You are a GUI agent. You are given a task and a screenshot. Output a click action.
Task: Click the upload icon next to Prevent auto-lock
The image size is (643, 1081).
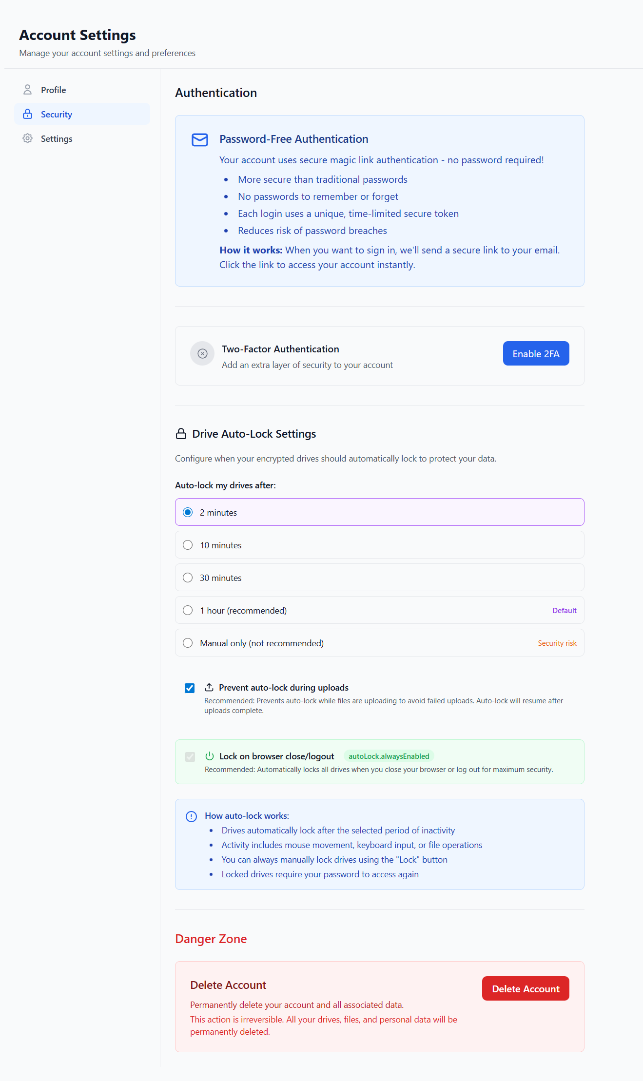(x=209, y=687)
